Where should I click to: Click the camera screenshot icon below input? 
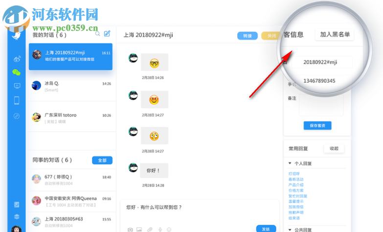click(130, 230)
